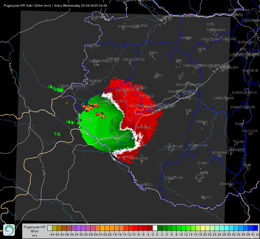Click the KORMEND town label
Image resolution: width=260 pixels, height=239 pixels.
click(x=93, y=81)
